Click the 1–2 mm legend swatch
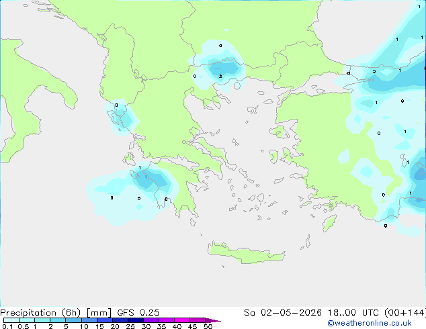The height and width of the screenshot is (329, 426). tap(42, 320)
